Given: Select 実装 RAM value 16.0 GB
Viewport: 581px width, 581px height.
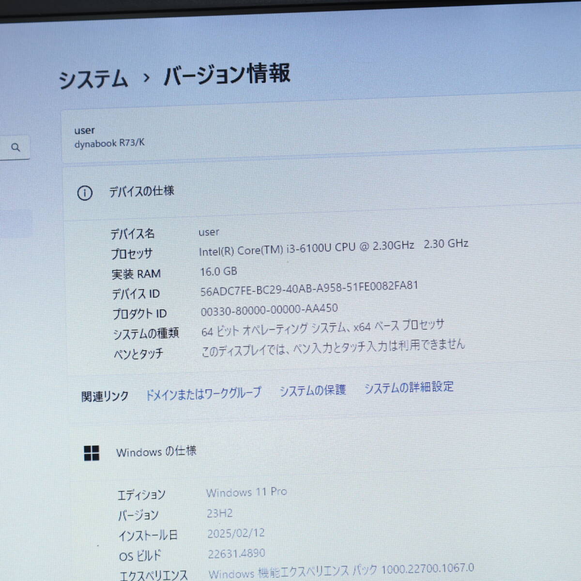Looking at the screenshot, I should point(219,272).
